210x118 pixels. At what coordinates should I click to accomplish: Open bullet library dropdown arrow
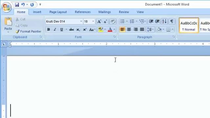point(127,21)
